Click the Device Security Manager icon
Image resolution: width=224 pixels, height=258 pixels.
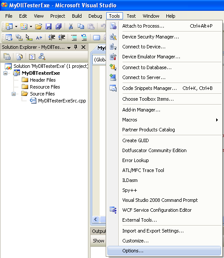click(x=113, y=37)
